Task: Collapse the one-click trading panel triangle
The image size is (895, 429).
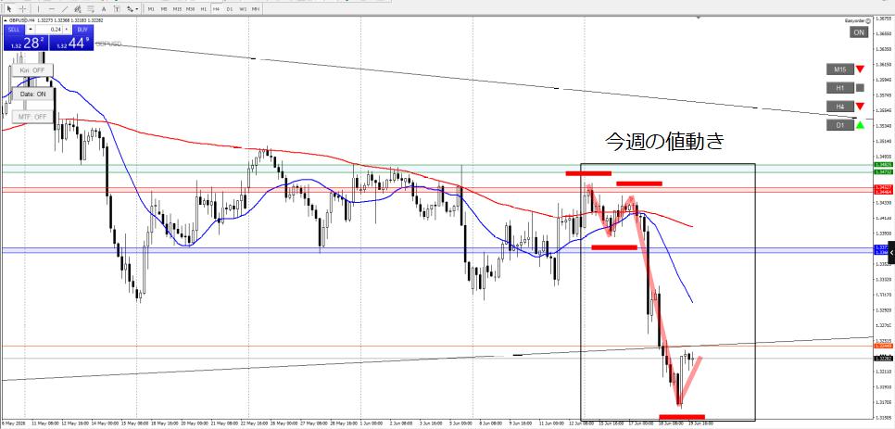Action: tap(6, 20)
